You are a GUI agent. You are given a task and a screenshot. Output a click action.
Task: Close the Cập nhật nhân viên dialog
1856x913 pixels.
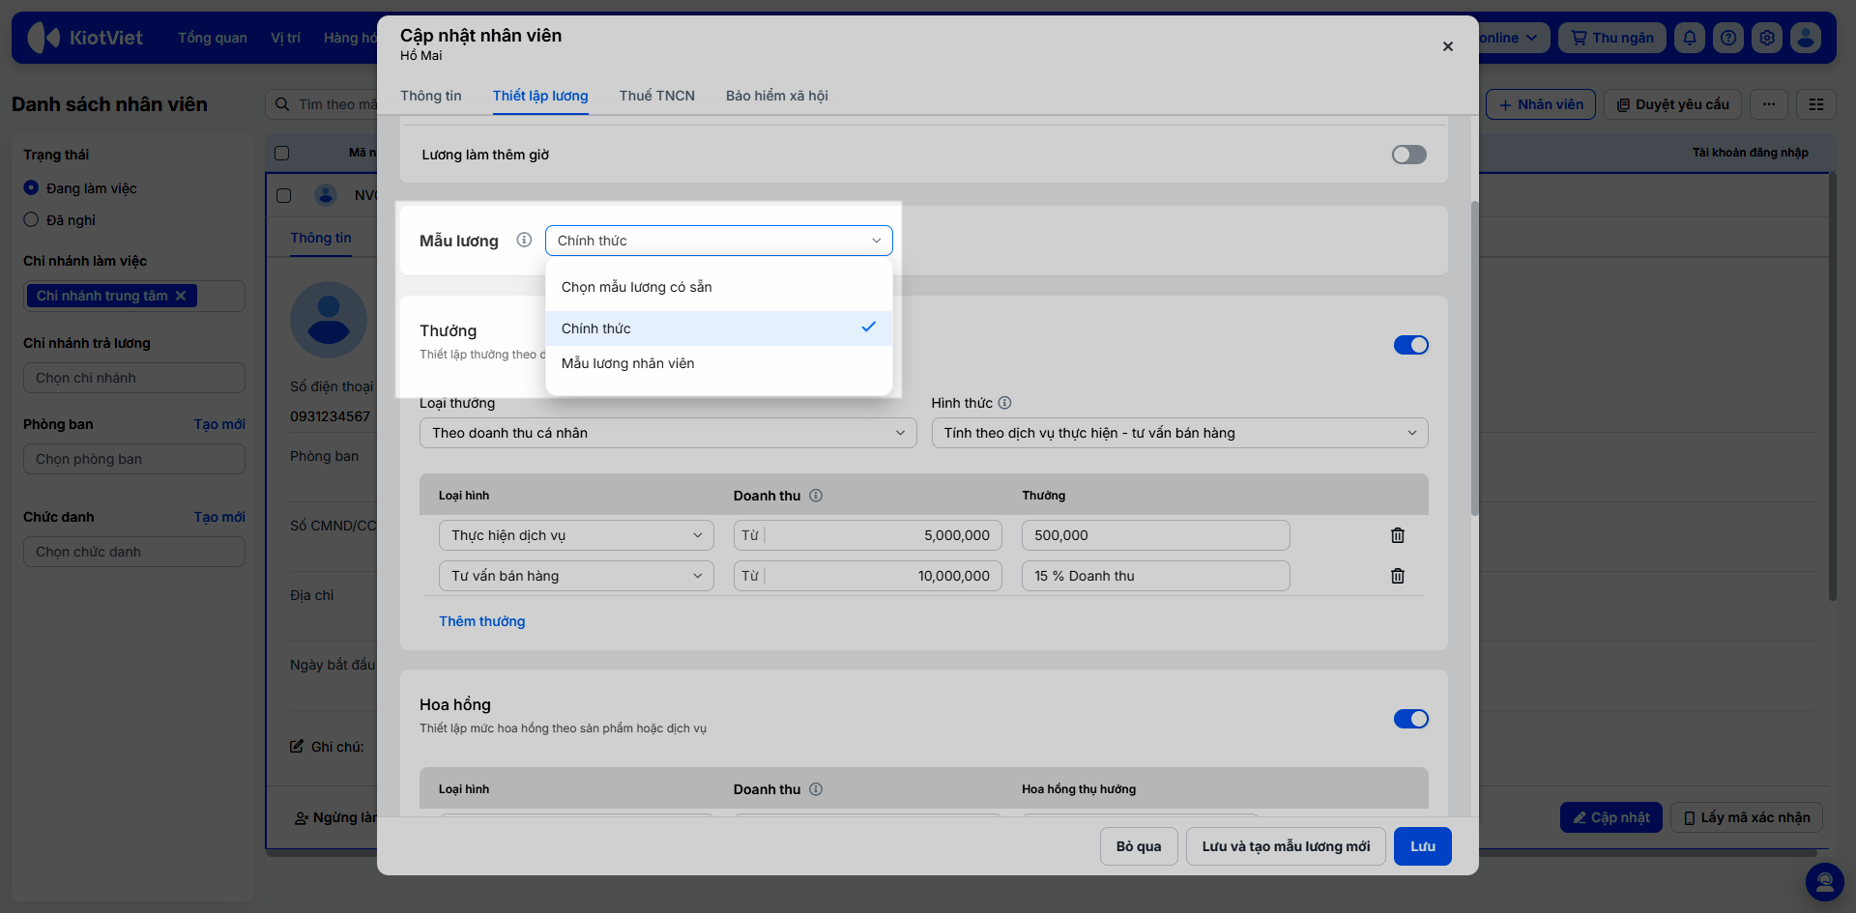click(1448, 46)
